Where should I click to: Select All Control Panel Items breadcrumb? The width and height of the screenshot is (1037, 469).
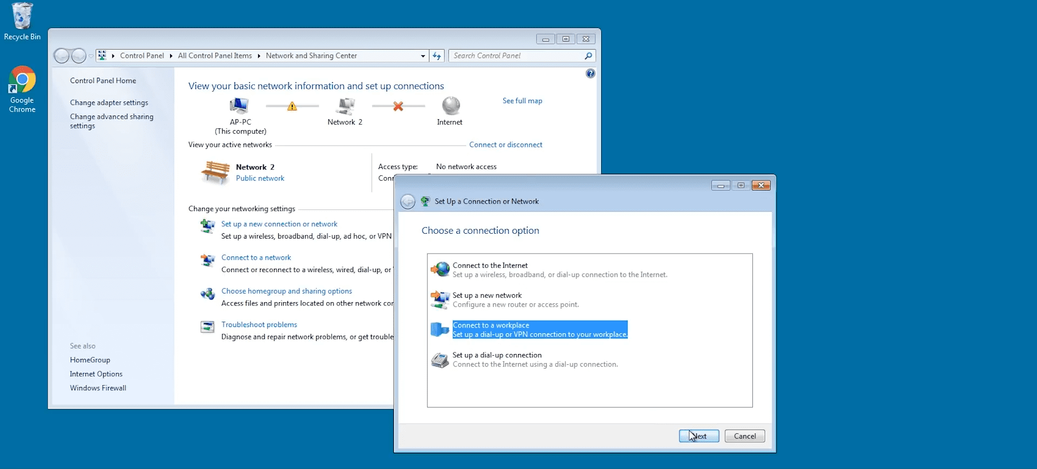click(215, 56)
